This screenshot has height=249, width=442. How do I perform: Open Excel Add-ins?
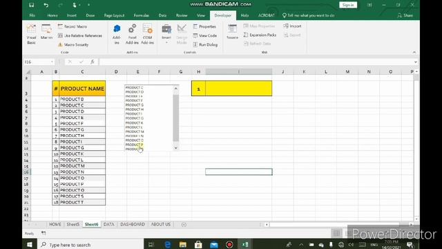click(132, 34)
